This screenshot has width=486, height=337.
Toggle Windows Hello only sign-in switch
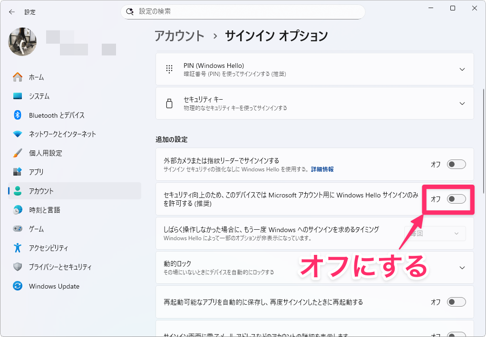456,199
